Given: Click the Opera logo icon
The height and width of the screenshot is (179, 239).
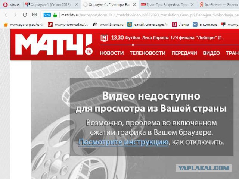Looking at the screenshot, I should [5, 5].
